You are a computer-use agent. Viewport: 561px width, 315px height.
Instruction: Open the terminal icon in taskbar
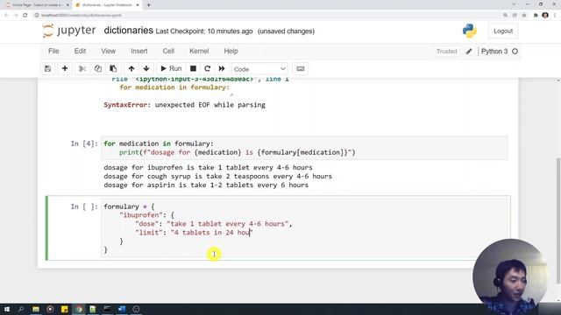(x=107, y=309)
